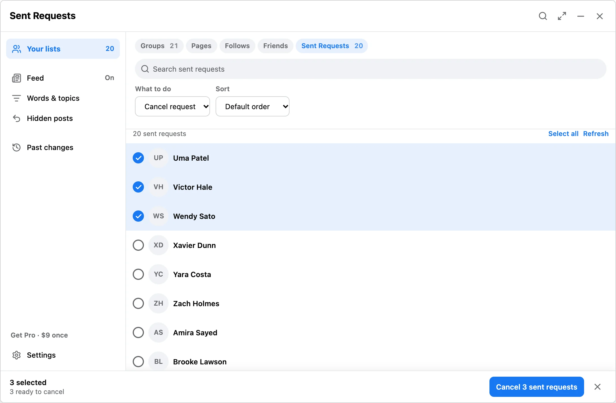Close the Sent Requests window
The height and width of the screenshot is (403, 616).
click(599, 16)
